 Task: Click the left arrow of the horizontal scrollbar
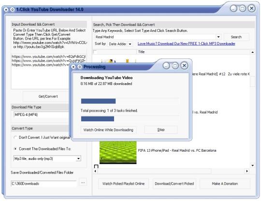pos(95,171)
